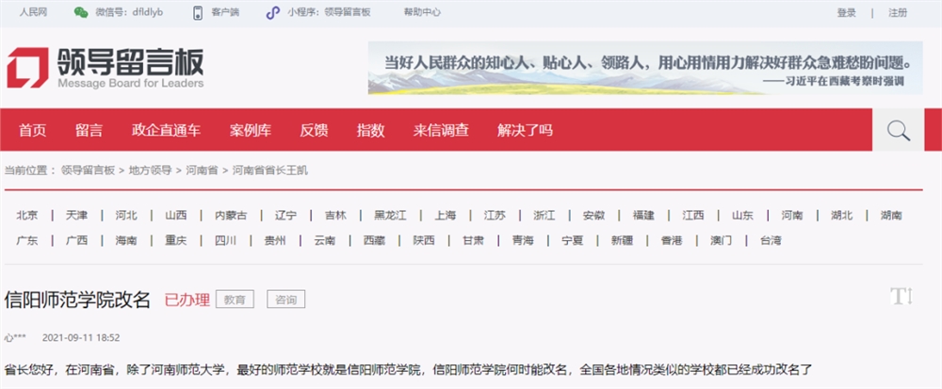Select 宁夏 in province list

click(573, 241)
